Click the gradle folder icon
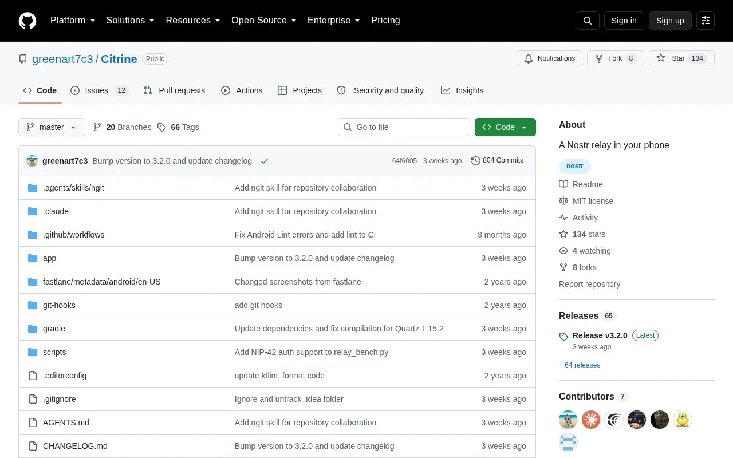Viewport: 733px width, 458px height. (33, 329)
